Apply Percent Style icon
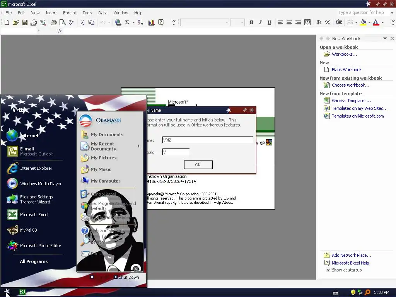The width and height of the screenshot is (396, 297). pyautogui.click(x=328, y=22)
